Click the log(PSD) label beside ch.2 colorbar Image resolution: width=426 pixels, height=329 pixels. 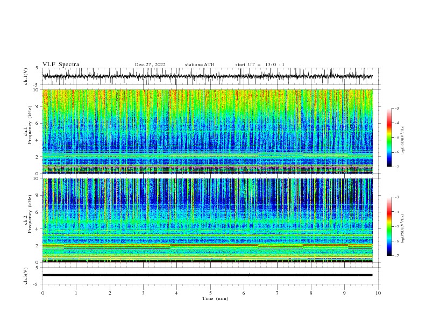[x=403, y=229]
